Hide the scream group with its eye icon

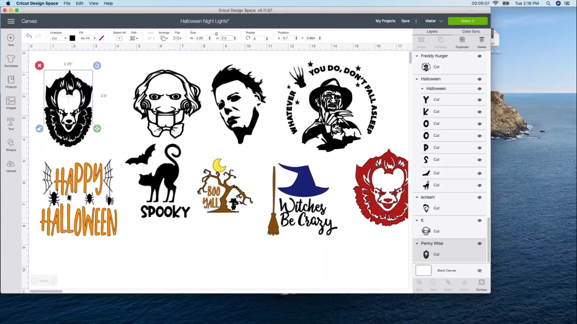479,197
